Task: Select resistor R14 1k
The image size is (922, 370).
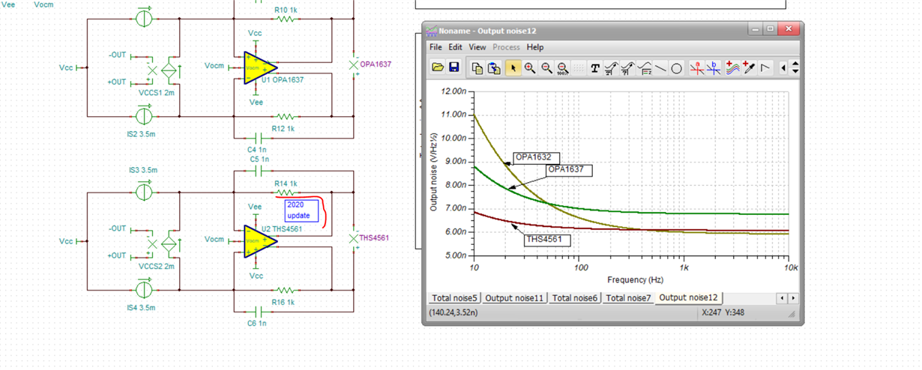Action: coord(285,192)
